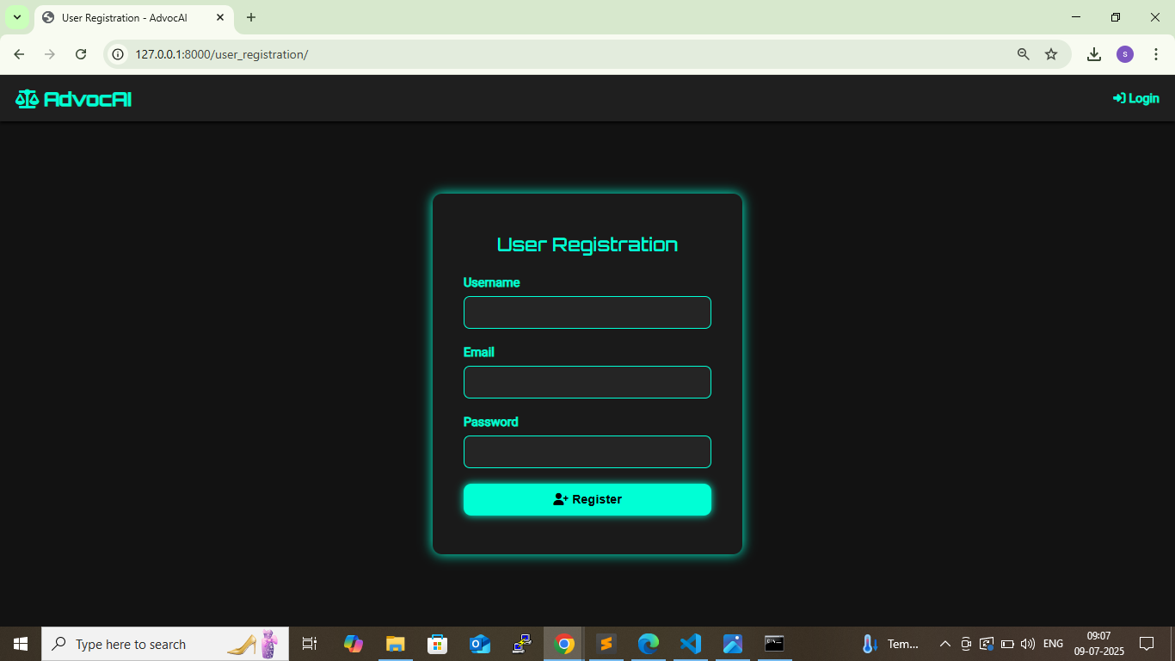
Task: Click the Password label
Action: pos(490,422)
